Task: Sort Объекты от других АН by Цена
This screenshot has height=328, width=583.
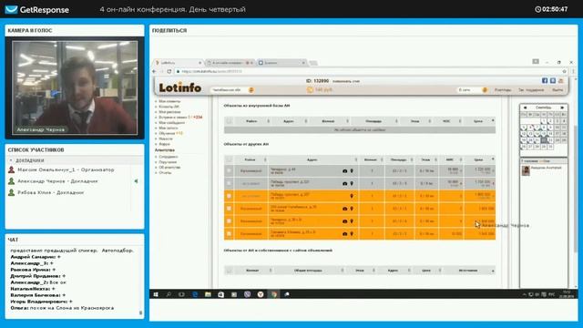Action: (478, 159)
